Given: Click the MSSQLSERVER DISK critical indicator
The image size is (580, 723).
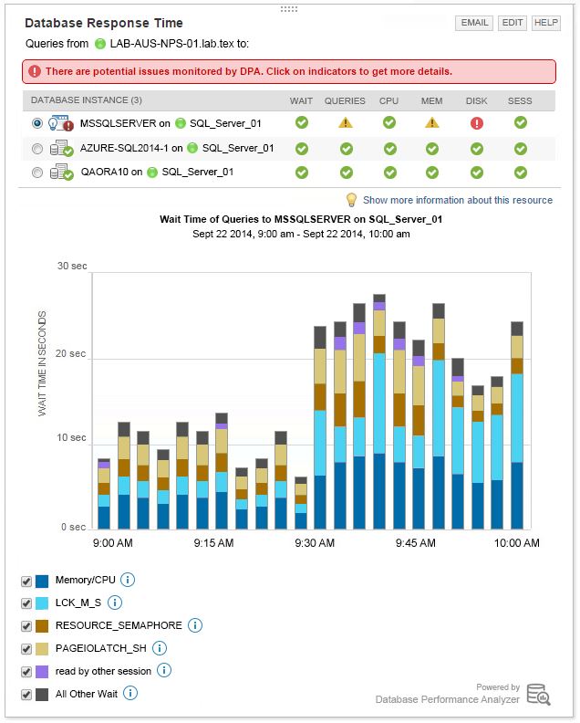Looking at the screenshot, I should click(x=477, y=123).
